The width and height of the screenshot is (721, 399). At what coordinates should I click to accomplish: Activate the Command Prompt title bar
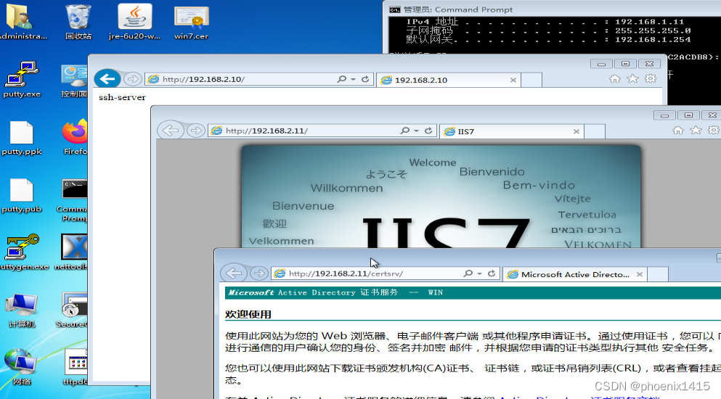coord(552,9)
